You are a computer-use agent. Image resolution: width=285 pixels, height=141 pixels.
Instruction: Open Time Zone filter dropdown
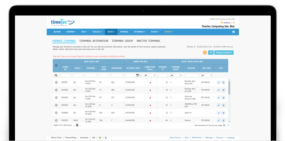[x=207, y=75]
